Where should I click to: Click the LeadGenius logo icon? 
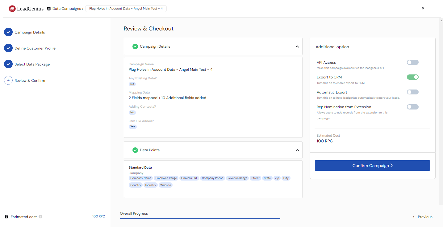coord(12,9)
